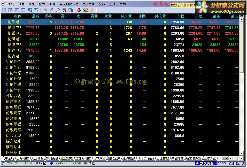The width and height of the screenshot is (247, 168).
Task: Click the tab strip left/right navigation button
Action: pos(225,158)
